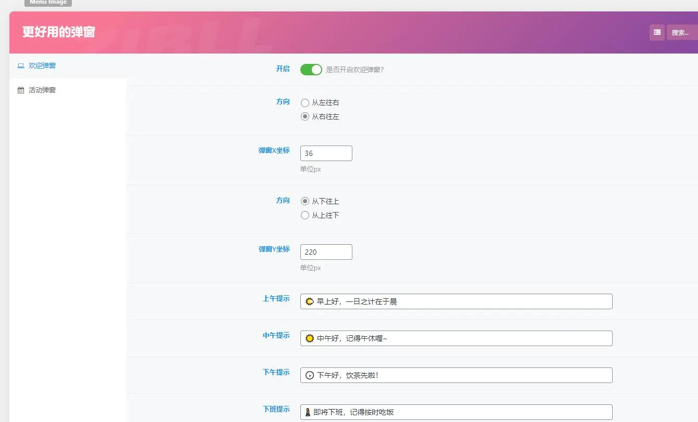
Task: Click the sun emoji in 上午提示 field
Action: click(309, 301)
